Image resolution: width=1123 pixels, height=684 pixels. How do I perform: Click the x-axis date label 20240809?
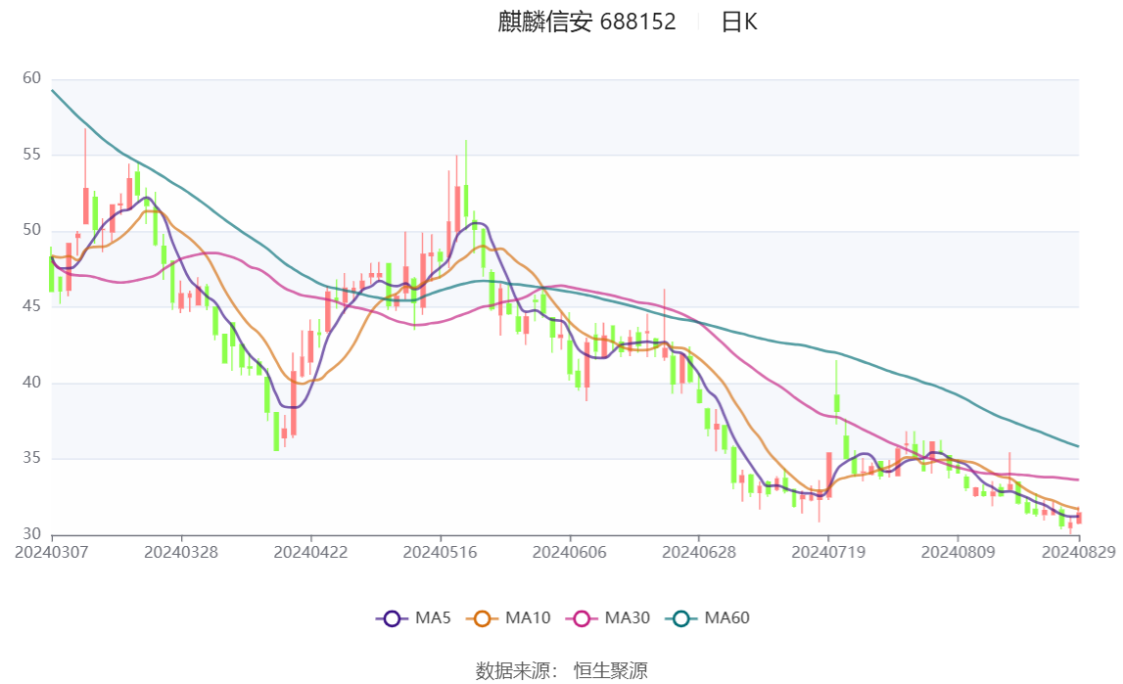pyautogui.click(x=959, y=552)
